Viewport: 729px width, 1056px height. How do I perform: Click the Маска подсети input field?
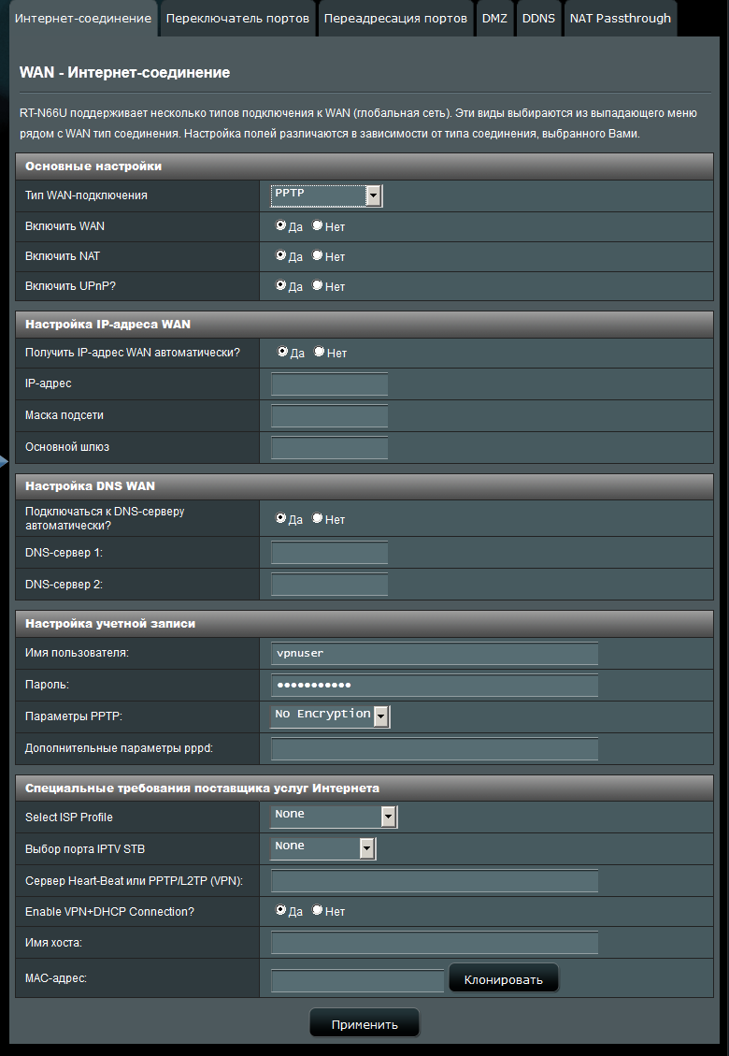tap(329, 415)
